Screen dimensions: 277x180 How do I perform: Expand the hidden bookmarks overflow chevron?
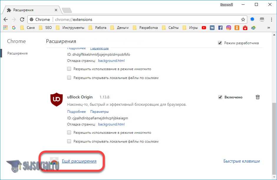pyautogui.click(x=268, y=28)
